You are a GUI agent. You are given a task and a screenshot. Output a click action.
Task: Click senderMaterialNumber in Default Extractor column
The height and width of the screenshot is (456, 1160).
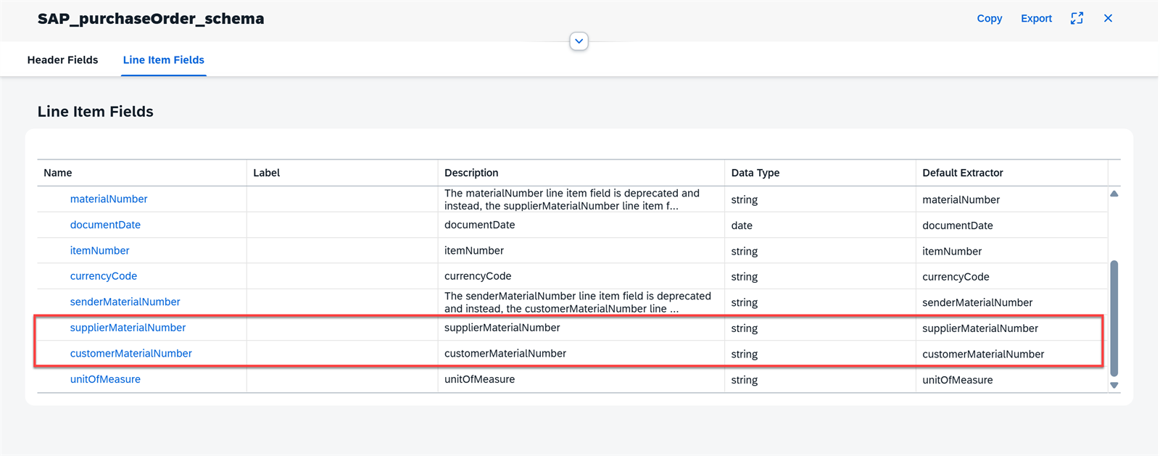click(977, 302)
